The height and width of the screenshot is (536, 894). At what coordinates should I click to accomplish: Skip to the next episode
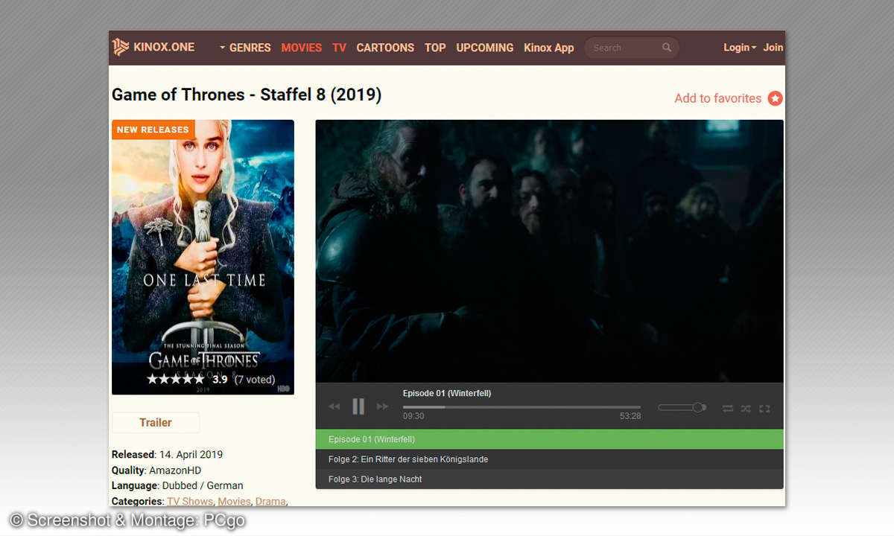tap(382, 406)
